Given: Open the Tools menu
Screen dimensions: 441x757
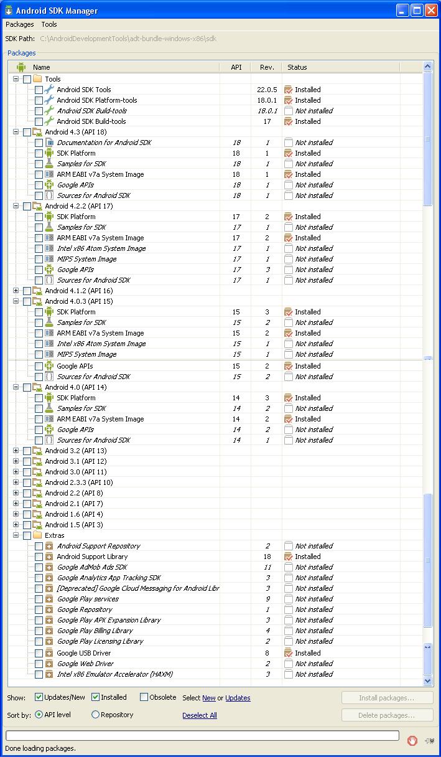Looking at the screenshot, I should coord(49,24).
